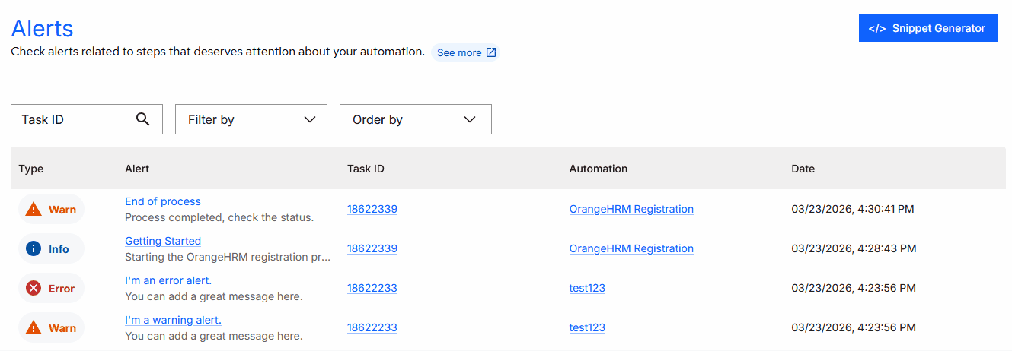The height and width of the screenshot is (351, 1012).
Task: Open the Getting Started alert link
Action: coord(163,241)
